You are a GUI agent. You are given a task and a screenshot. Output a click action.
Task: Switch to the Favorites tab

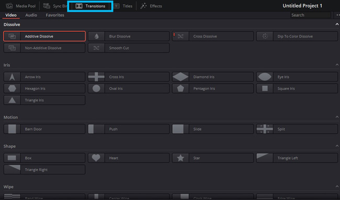click(x=55, y=15)
